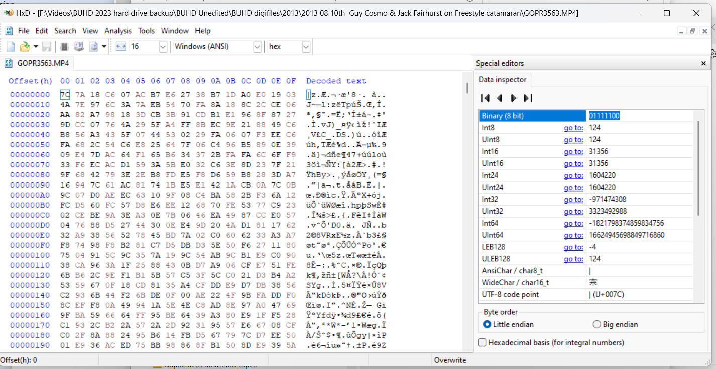
Task: Create a new file with the New icon
Action: point(11,47)
